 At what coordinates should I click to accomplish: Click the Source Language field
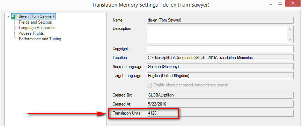(220, 67)
